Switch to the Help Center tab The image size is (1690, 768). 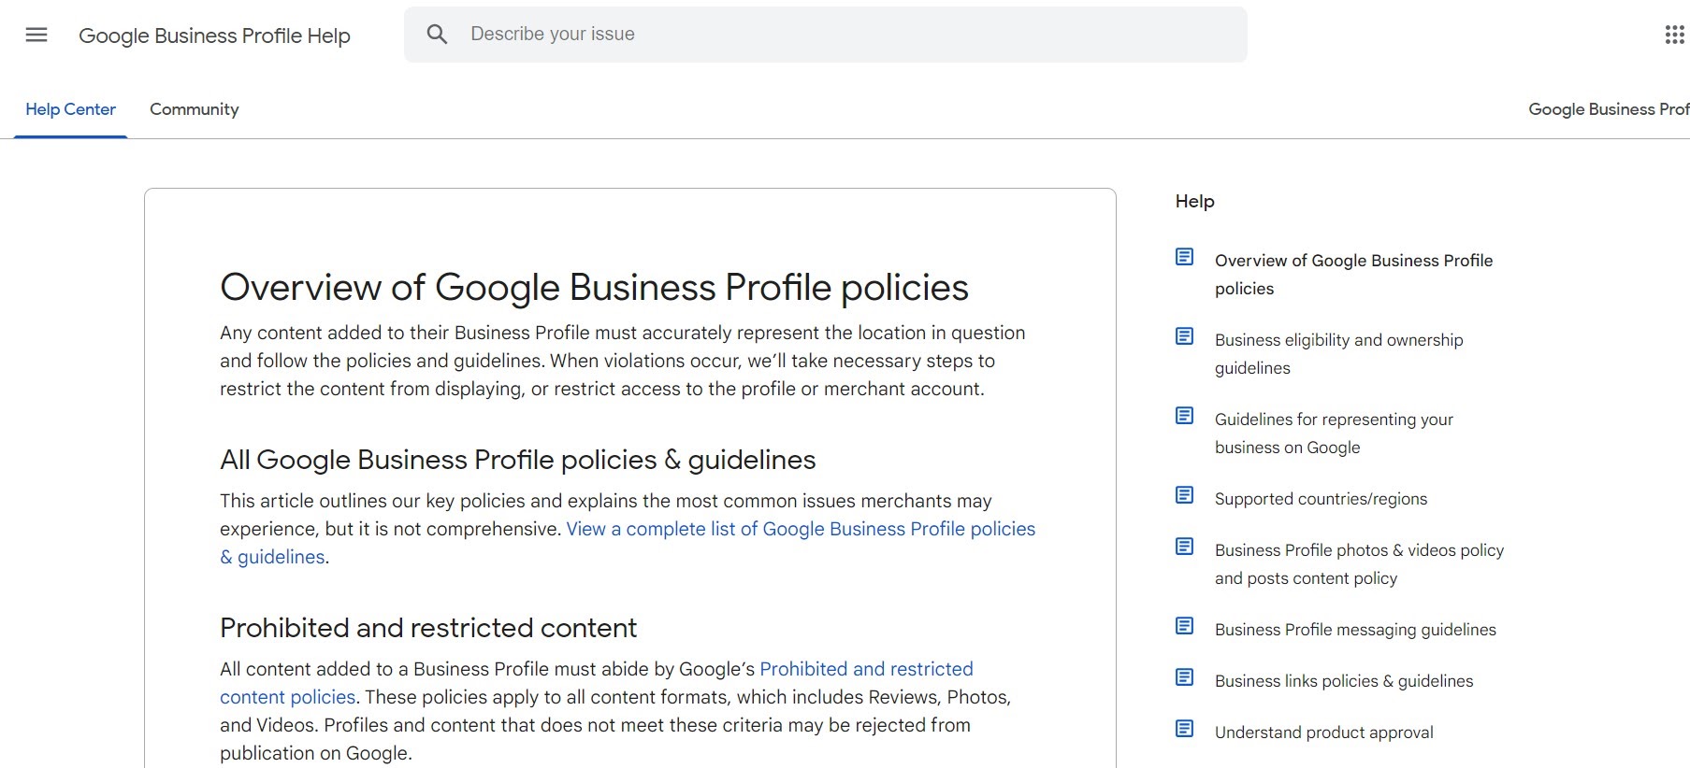point(70,109)
